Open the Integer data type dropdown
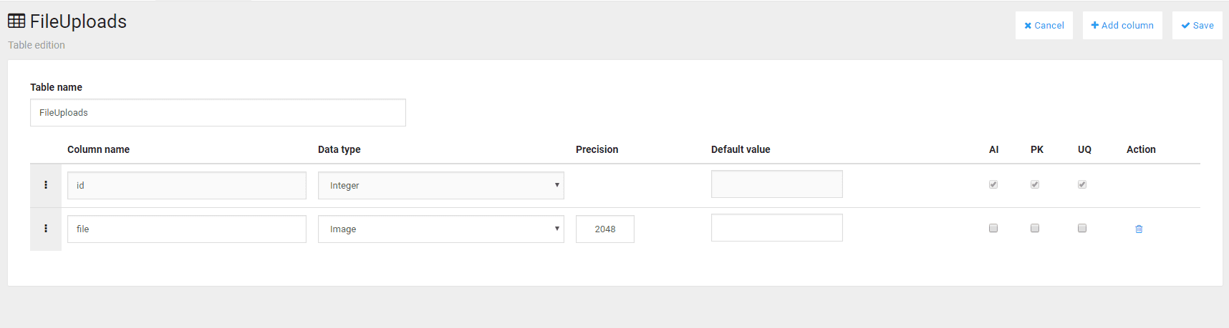Viewport: 1229px width, 328px height. tap(440, 186)
